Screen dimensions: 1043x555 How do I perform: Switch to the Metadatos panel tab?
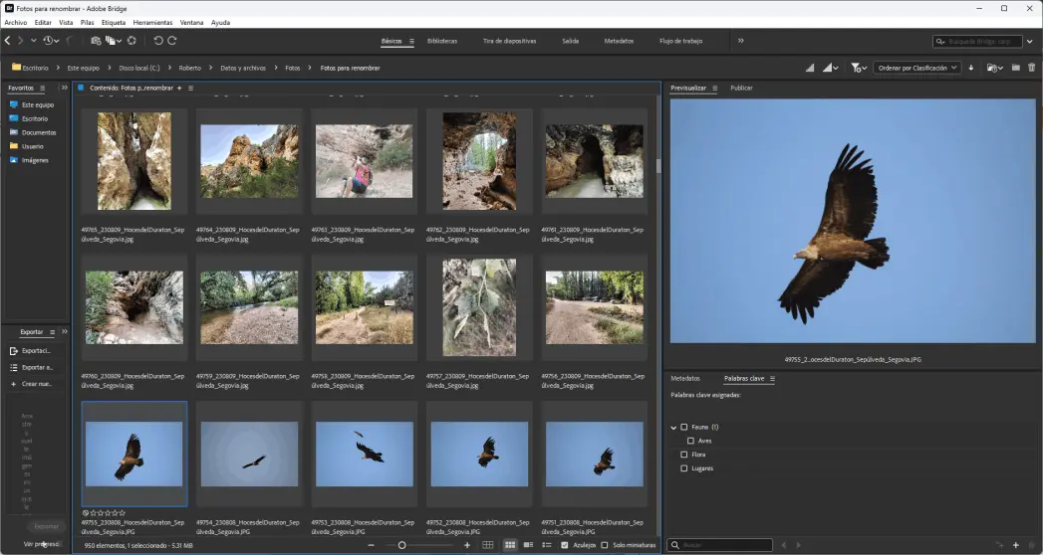tap(684, 379)
